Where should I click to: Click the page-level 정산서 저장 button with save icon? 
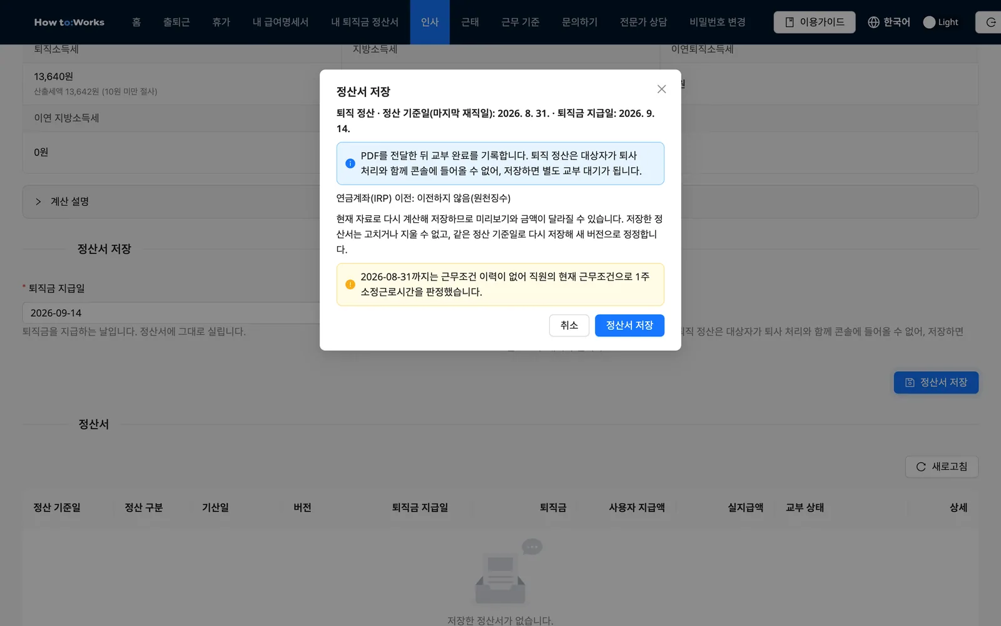(936, 382)
